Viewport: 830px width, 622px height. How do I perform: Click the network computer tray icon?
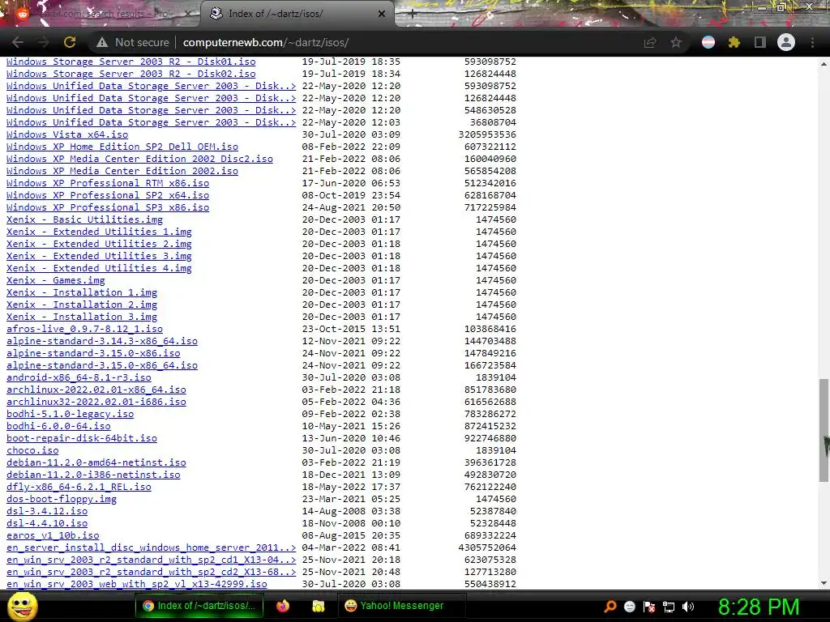(x=669, y=607)
